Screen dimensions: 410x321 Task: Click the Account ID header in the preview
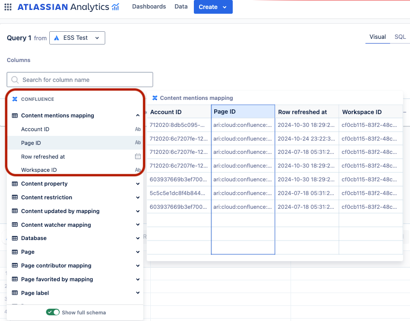(x=179, y=112)
